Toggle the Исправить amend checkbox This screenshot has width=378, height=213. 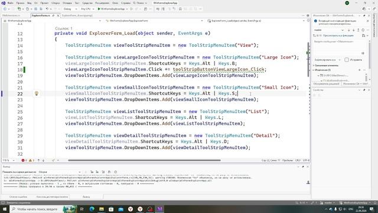[347, 60]
